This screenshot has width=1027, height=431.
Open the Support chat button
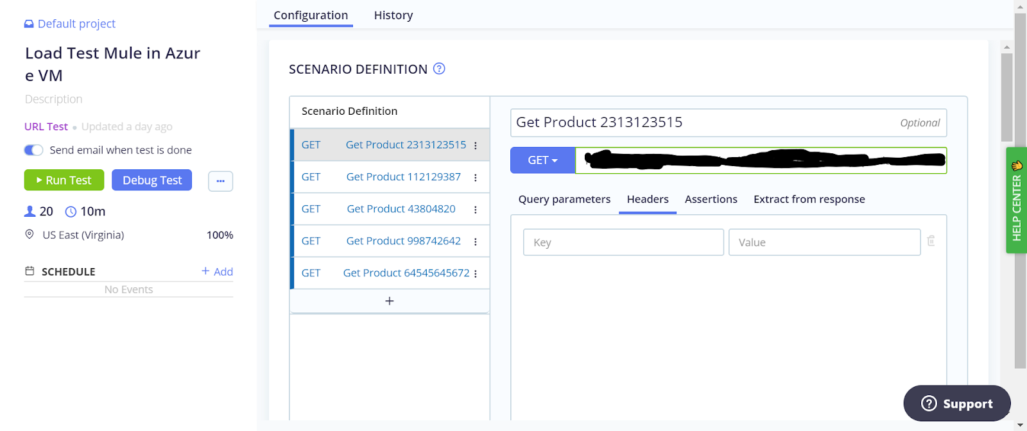[x=957, y=403]
